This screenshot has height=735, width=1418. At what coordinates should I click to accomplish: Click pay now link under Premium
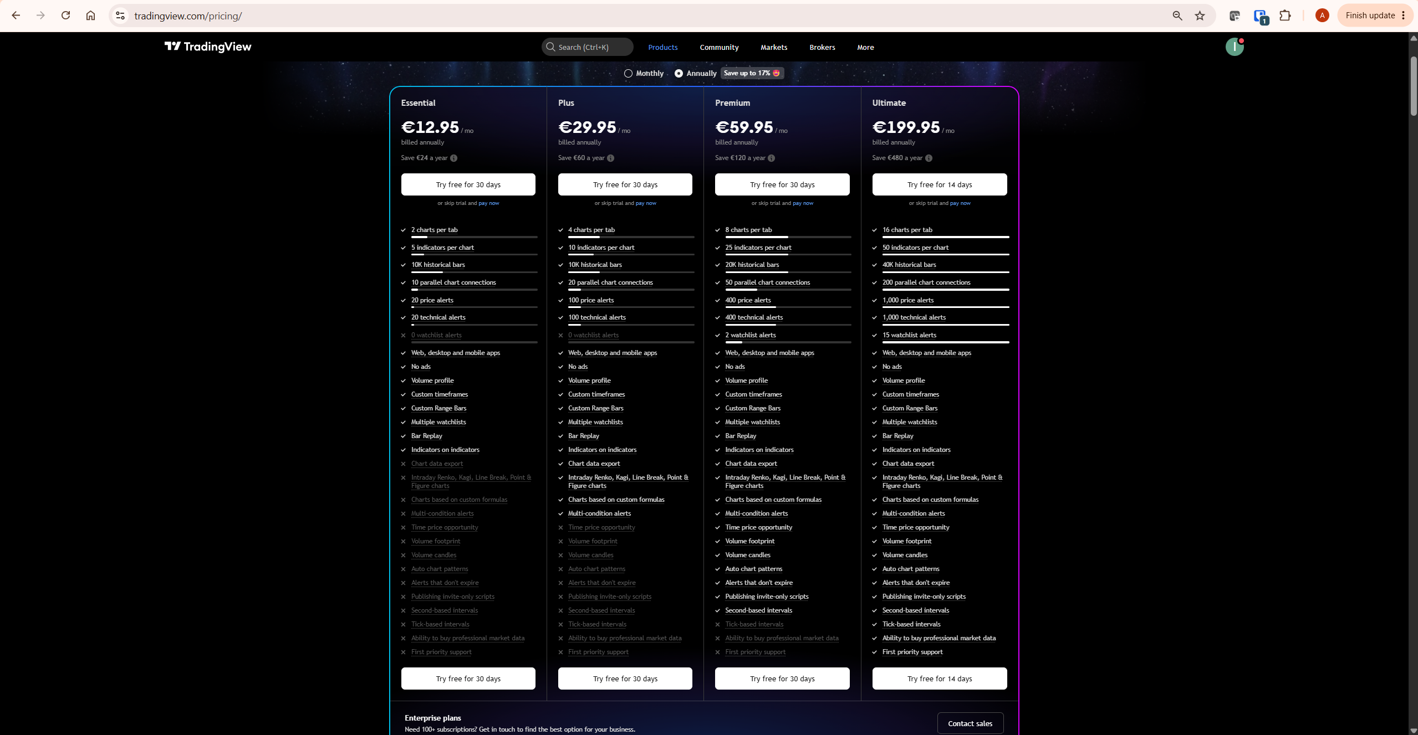tap(803, 203)
